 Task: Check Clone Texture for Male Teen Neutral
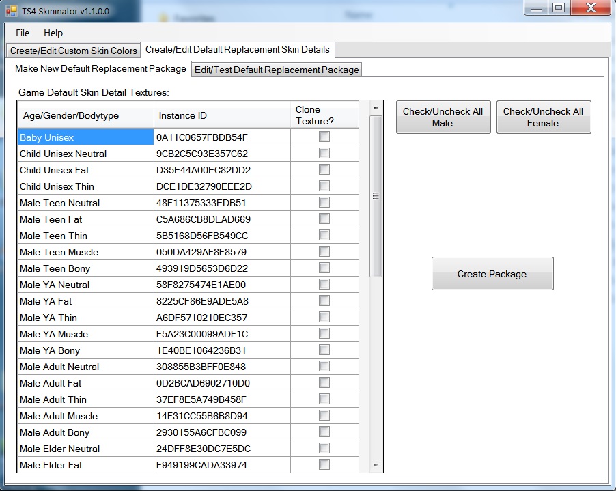click(x=324, y=202)
